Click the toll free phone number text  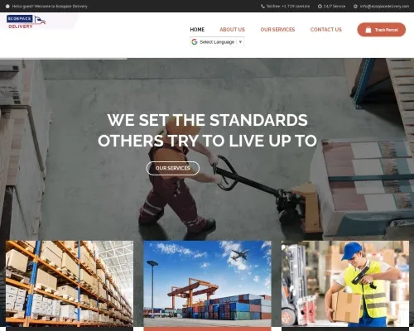coord(288,6)
